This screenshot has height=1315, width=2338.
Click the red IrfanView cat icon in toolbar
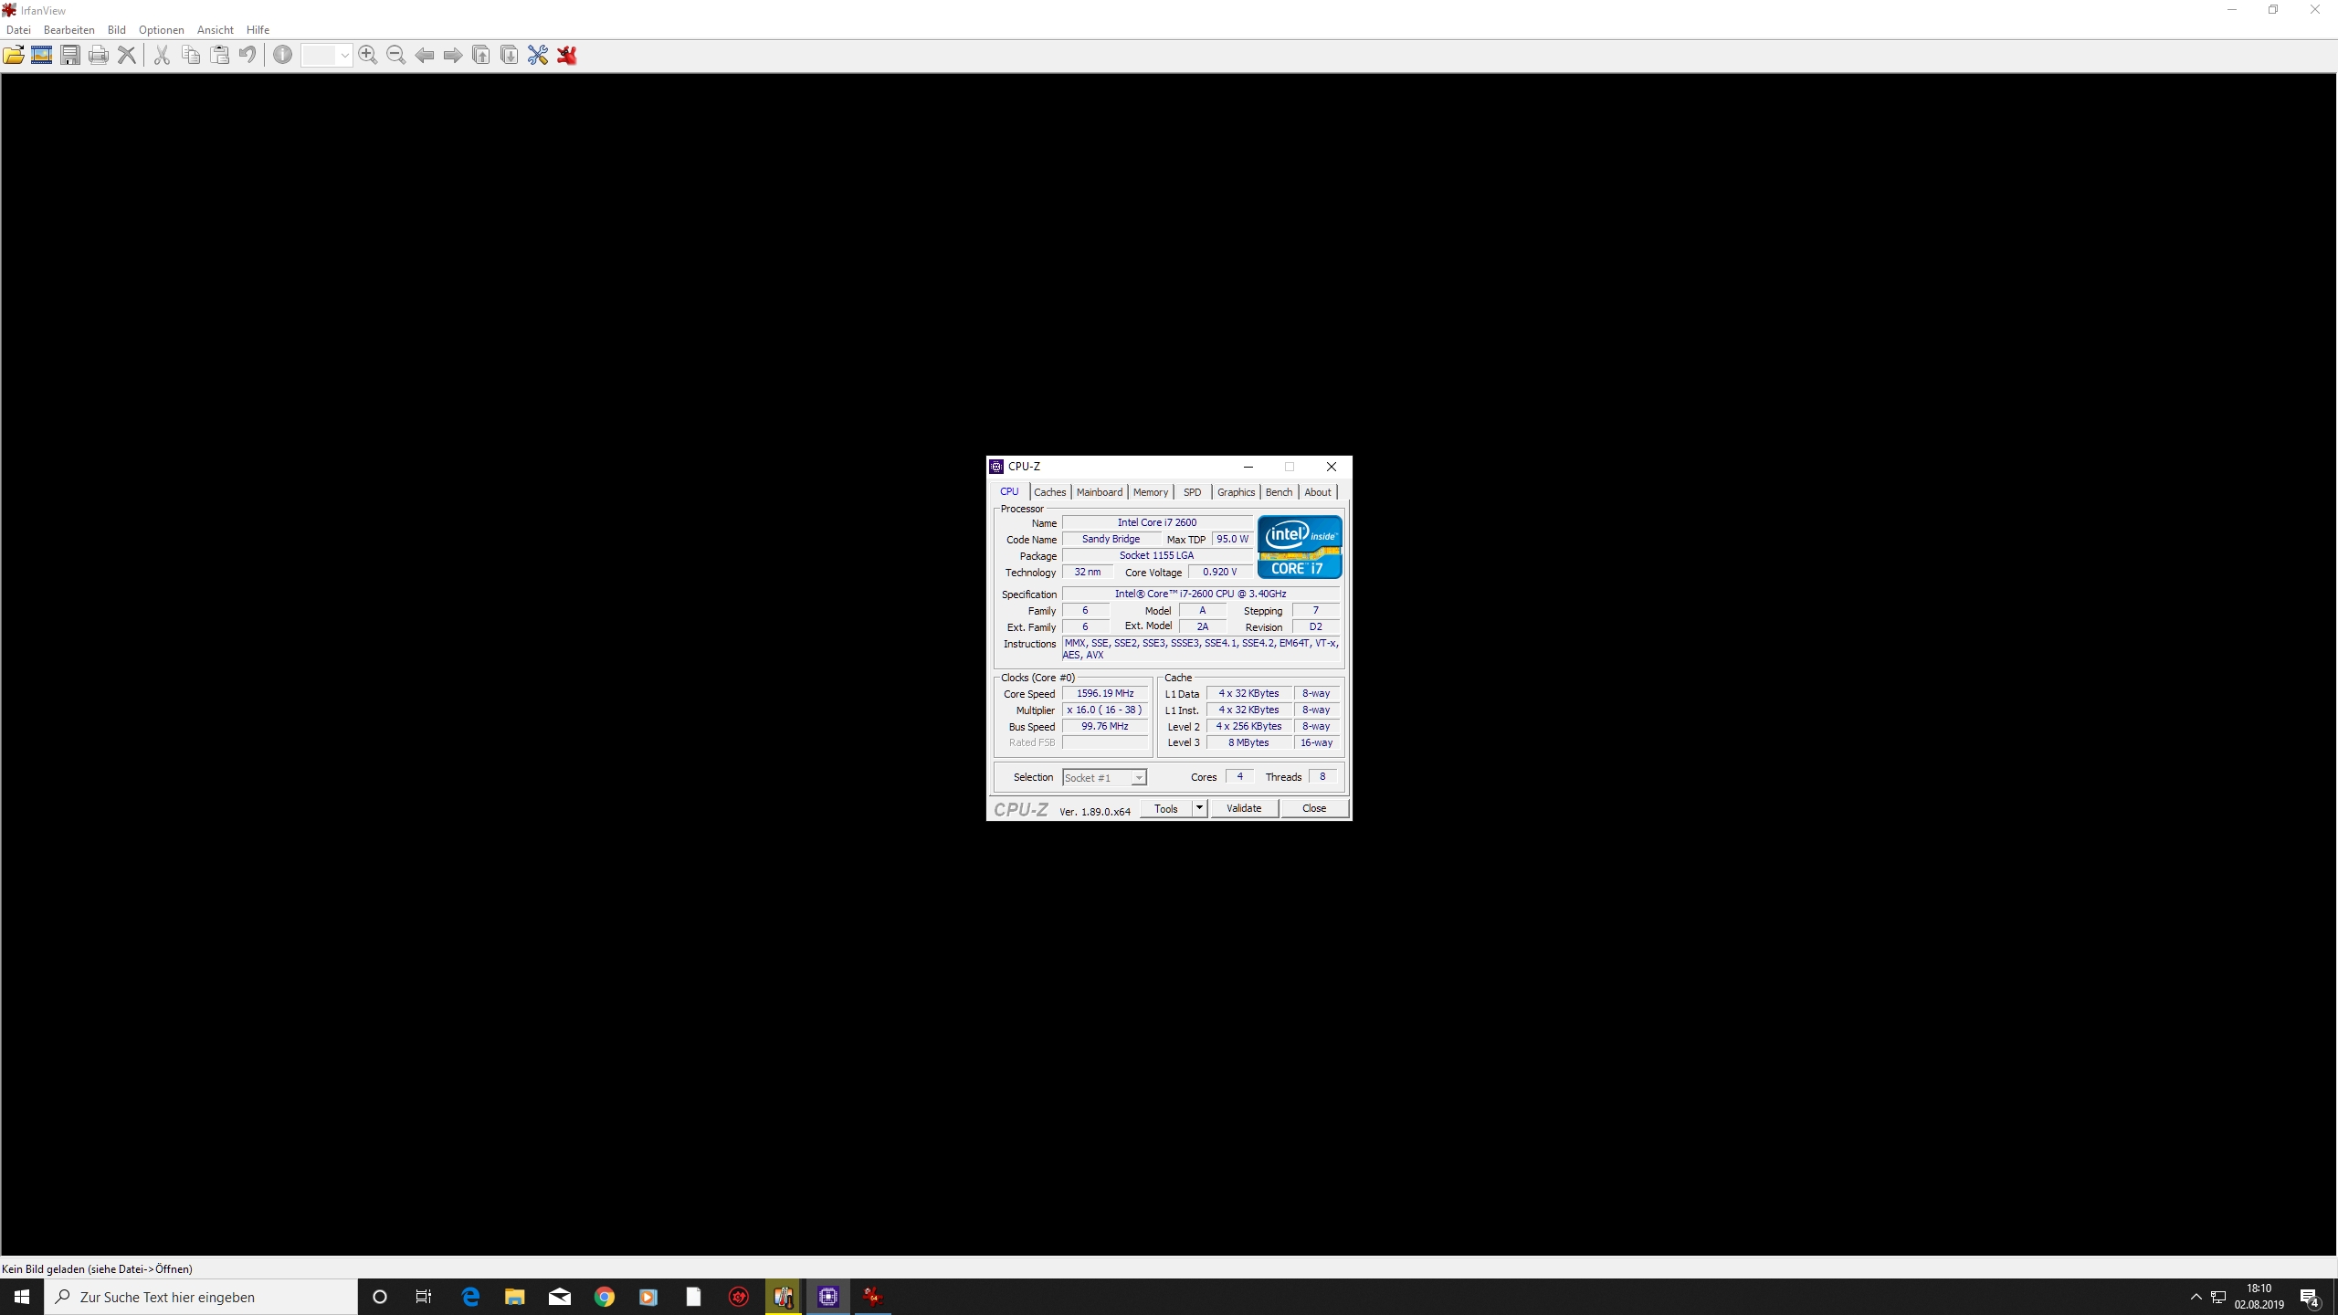[567, 56]
